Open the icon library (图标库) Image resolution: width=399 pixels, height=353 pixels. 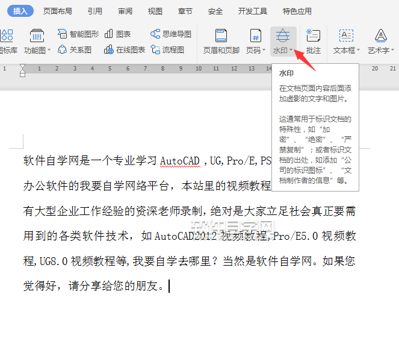point(8,42)
